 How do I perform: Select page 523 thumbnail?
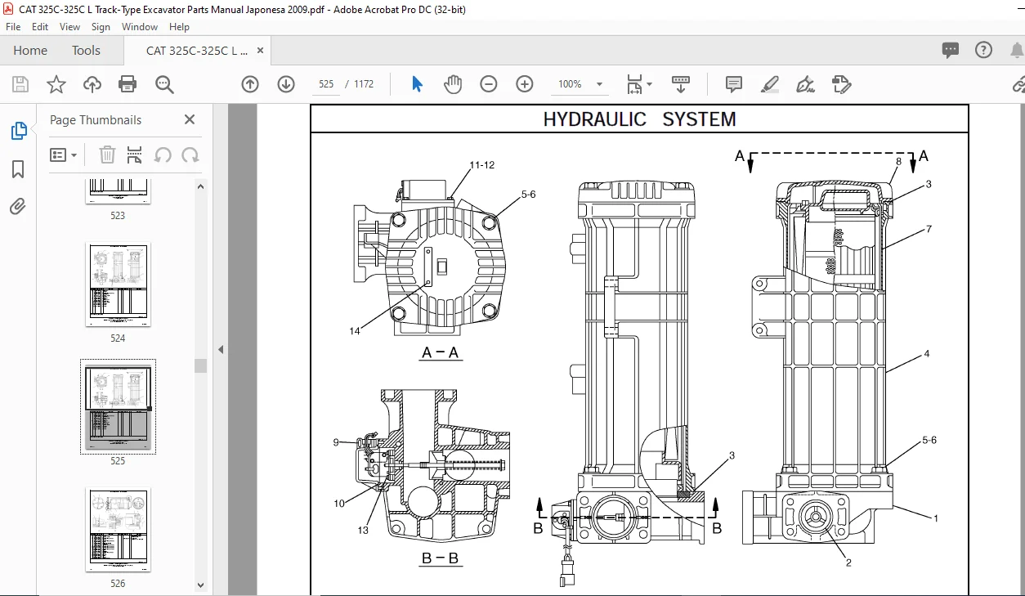118,192
